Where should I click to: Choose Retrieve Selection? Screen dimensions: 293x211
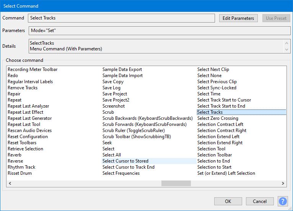point(25,149)
